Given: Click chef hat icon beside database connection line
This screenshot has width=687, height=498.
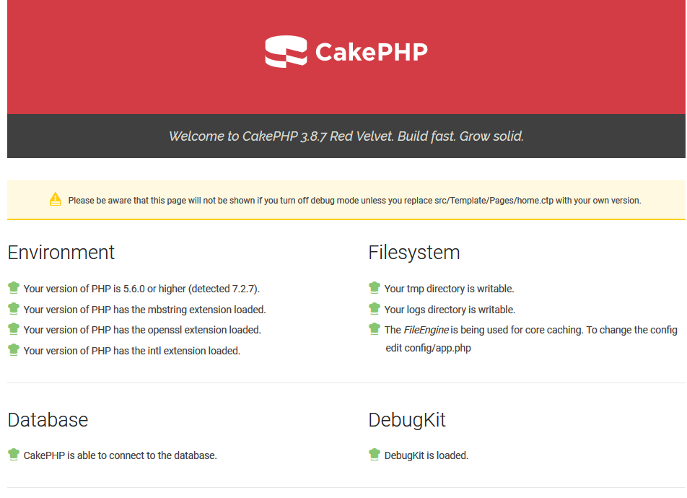Looking at the screenshot, I should pyautogui.click(x=14, y=455).
